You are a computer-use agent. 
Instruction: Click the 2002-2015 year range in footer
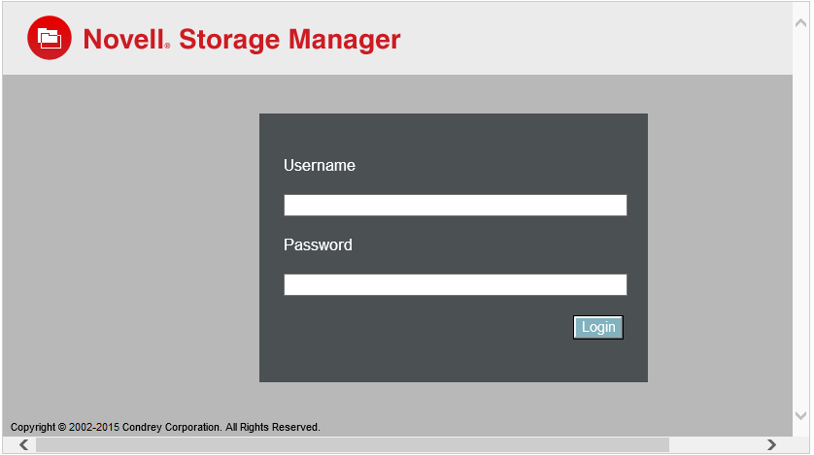[94, 427]
